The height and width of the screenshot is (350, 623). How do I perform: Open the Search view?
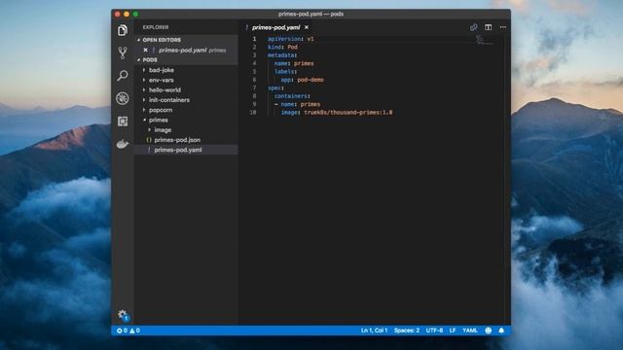[123, 76]
